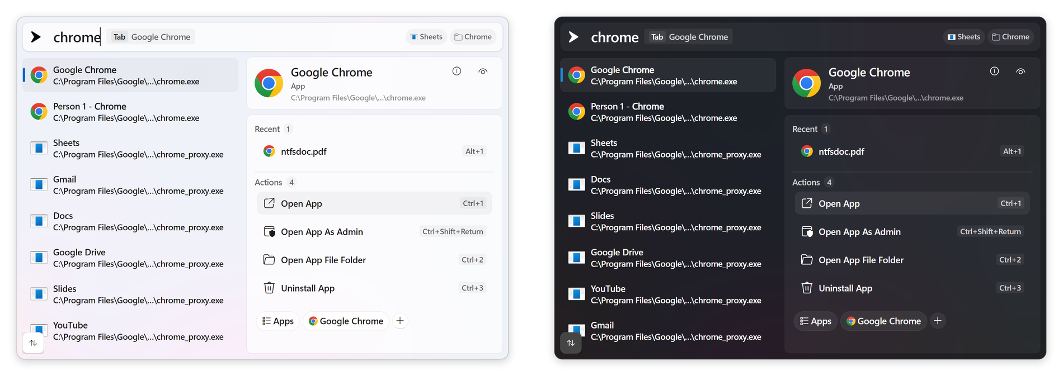The height and width of the screenshot is (376, 1063).
Task: Select Docs result in dark list
Action: click(668, 184)
